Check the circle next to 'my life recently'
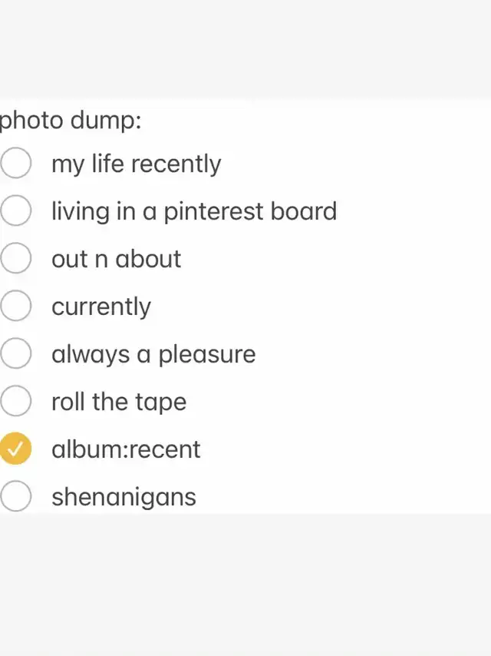The width and height of the screenshot is (491, 656). 15,163
